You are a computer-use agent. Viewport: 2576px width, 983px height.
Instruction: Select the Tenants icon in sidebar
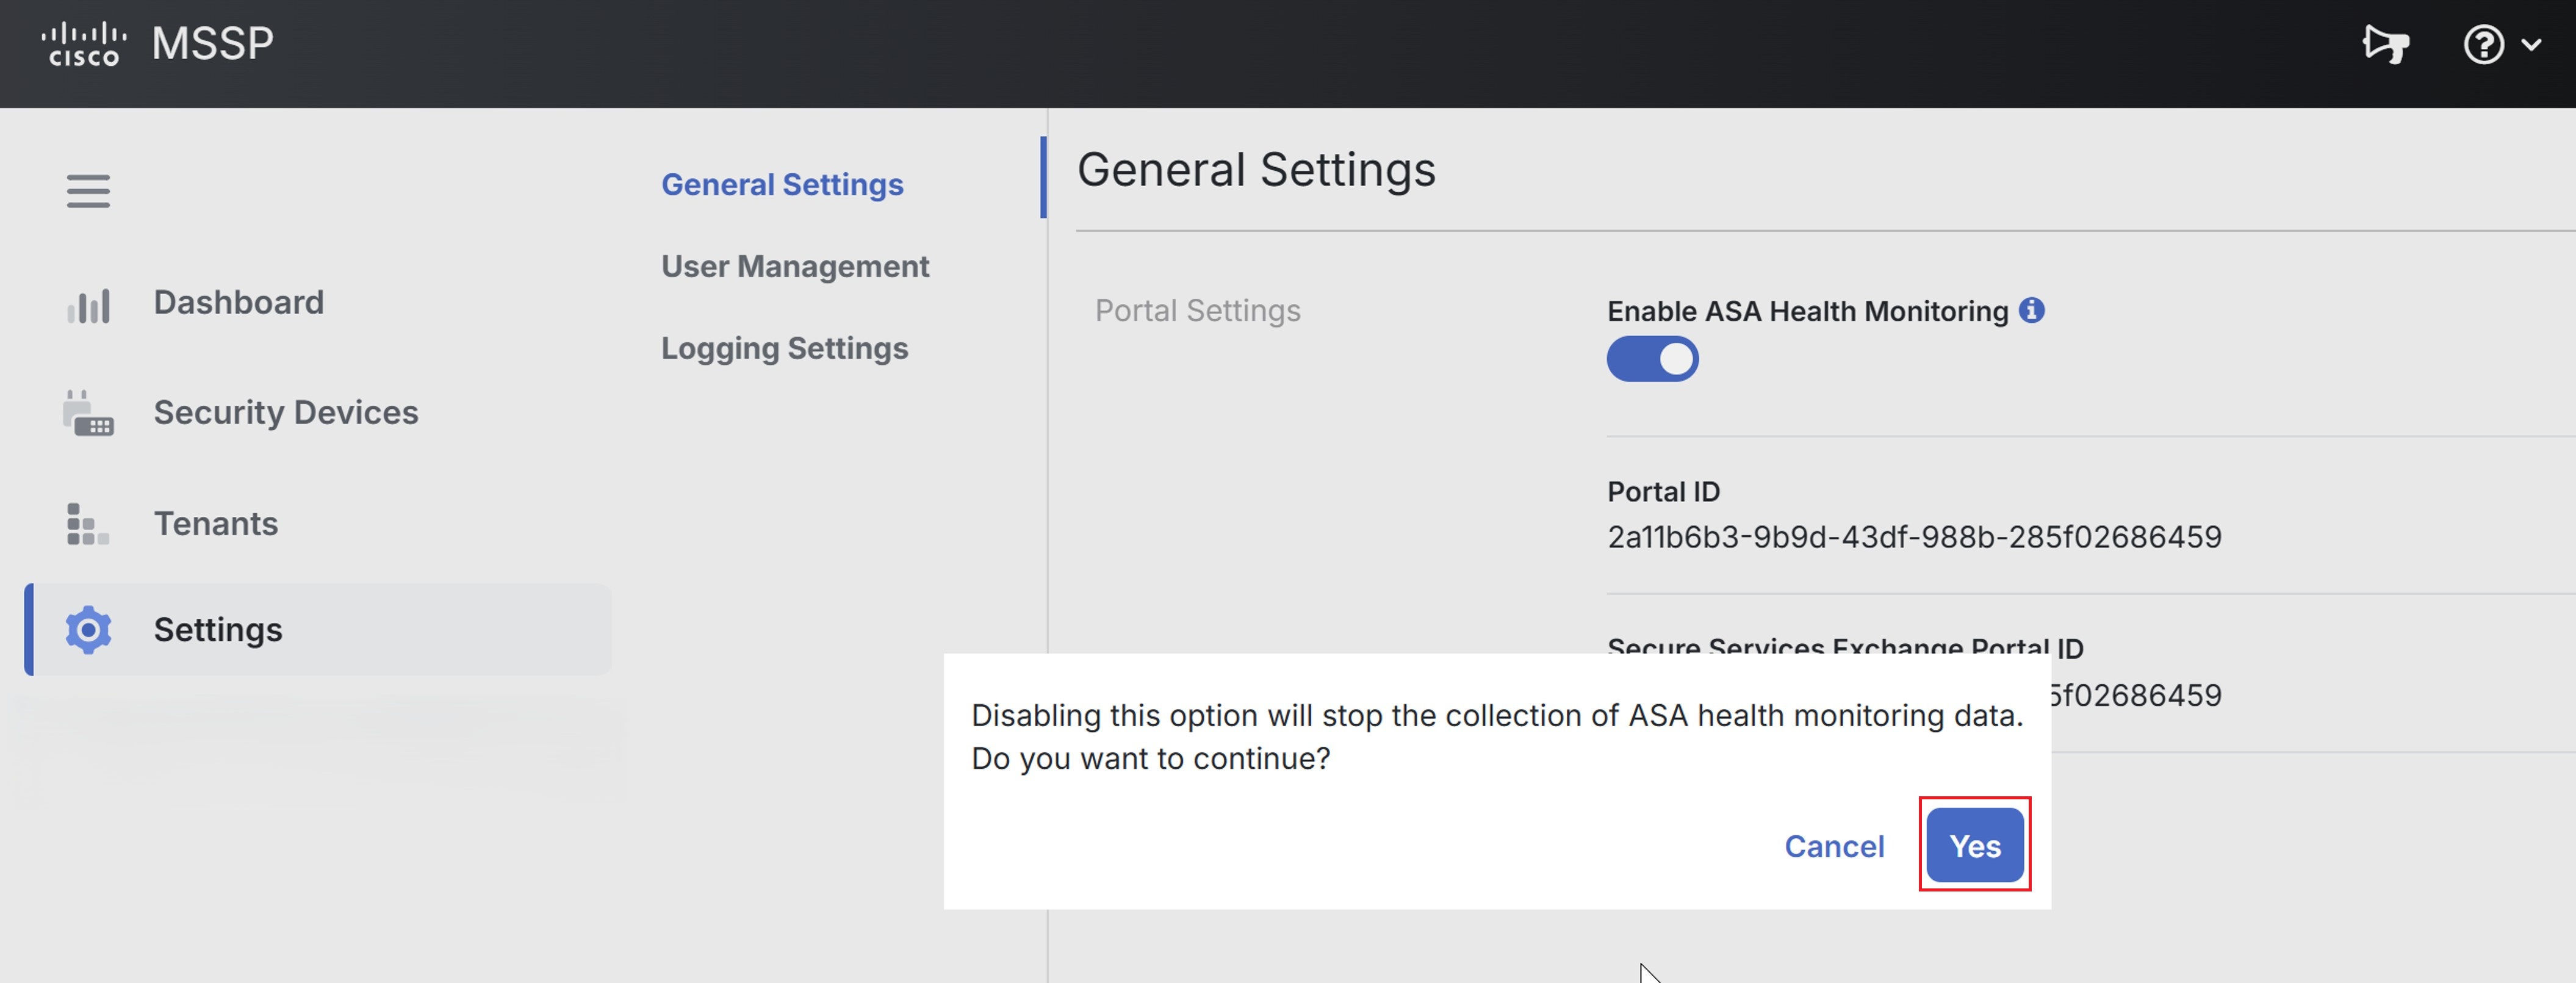[x=88, y=524]
